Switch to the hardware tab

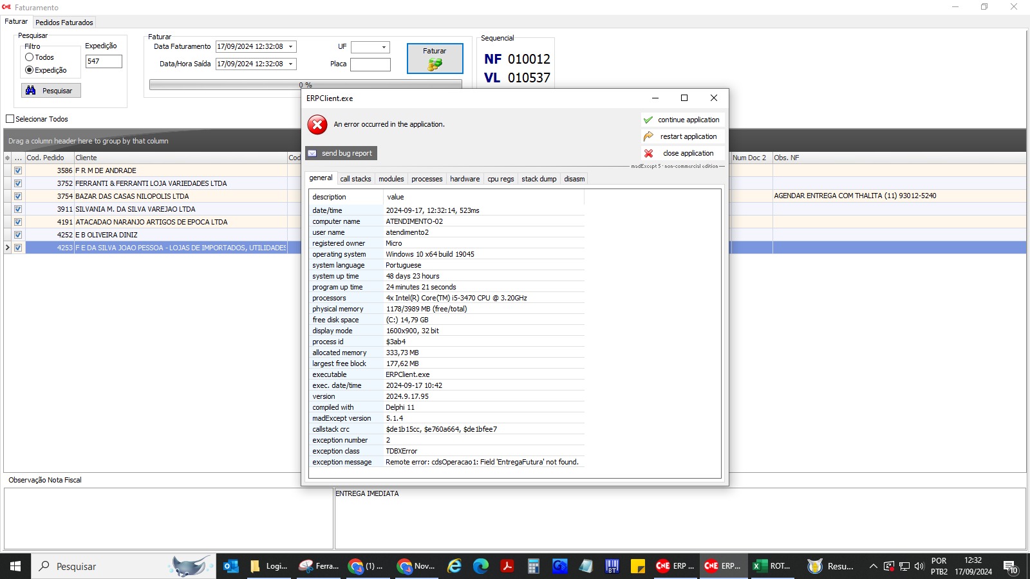(464, 179)
